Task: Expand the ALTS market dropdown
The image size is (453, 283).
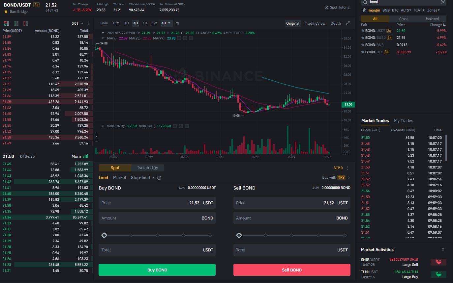Action: [406, 10]
